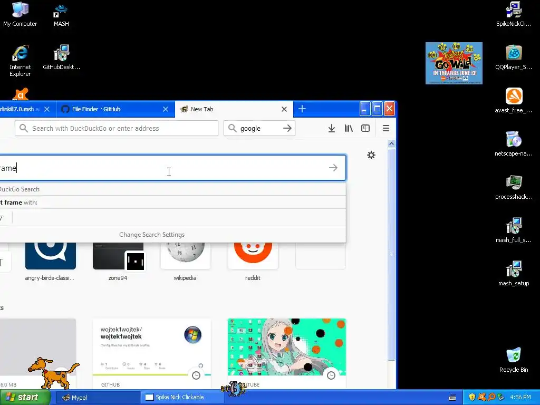Viewport: 540px width, 405px height.
Task: Open GitHubDesktop installer icon on desktop
Action: tap(61, 57)
